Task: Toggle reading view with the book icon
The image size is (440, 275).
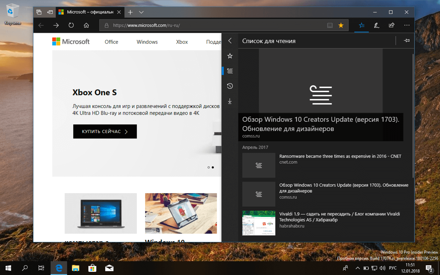Action: (330, 25)
